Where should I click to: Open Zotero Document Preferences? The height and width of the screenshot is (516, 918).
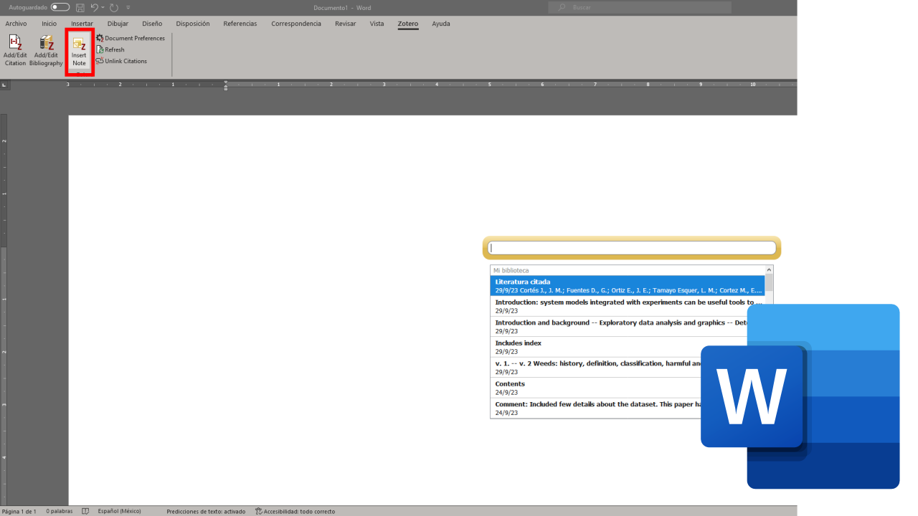pyautogui.click(x=131, y=38)
